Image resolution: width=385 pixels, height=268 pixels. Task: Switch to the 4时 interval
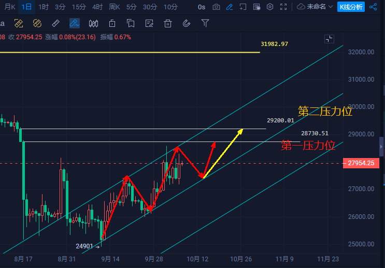[97, 7]
